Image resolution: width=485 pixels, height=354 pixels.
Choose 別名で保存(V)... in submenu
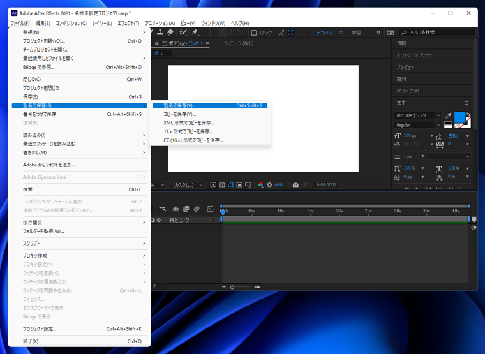click(210, 105)
